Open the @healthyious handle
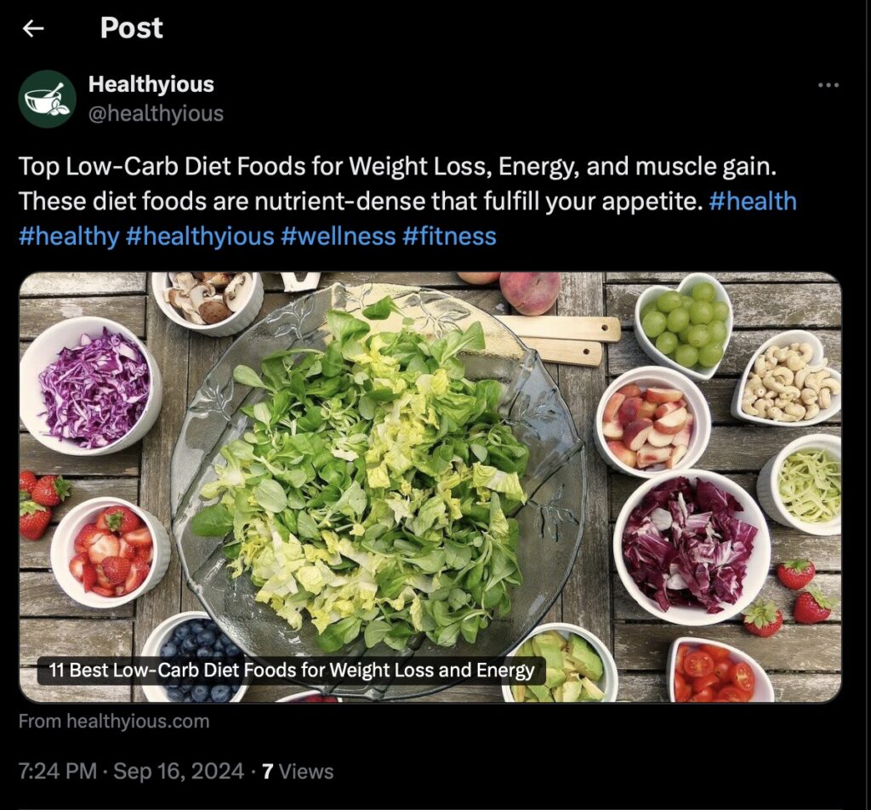 point(156,112)
